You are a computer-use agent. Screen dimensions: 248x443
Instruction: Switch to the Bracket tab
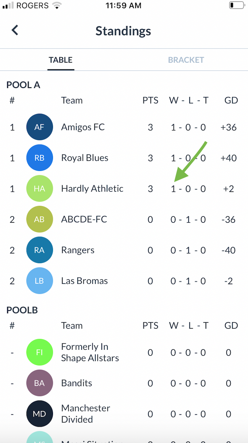186,60
